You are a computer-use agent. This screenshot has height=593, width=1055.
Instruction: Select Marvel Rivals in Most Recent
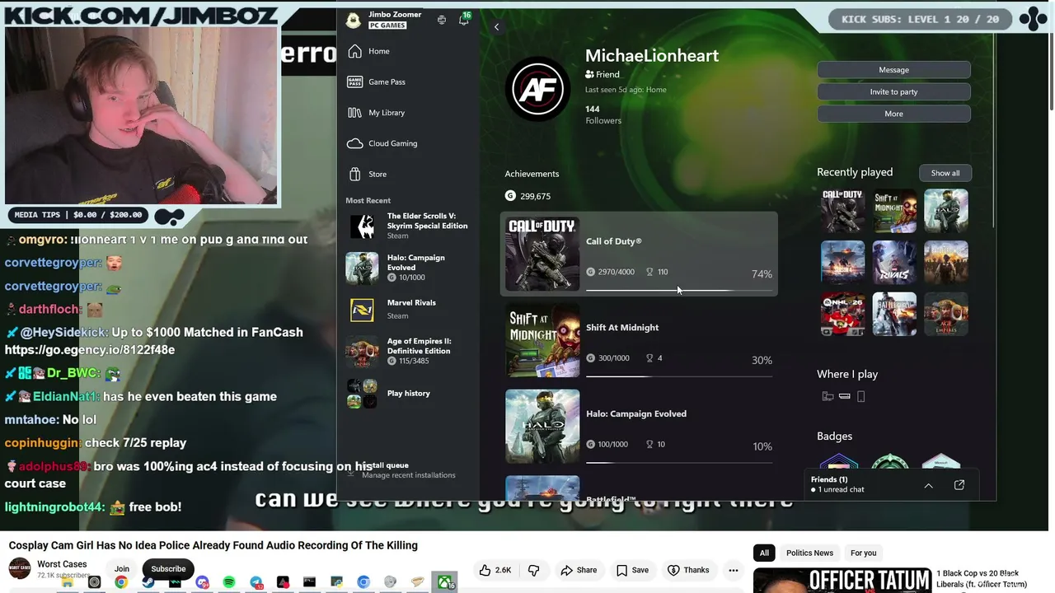tap(408, 309)
